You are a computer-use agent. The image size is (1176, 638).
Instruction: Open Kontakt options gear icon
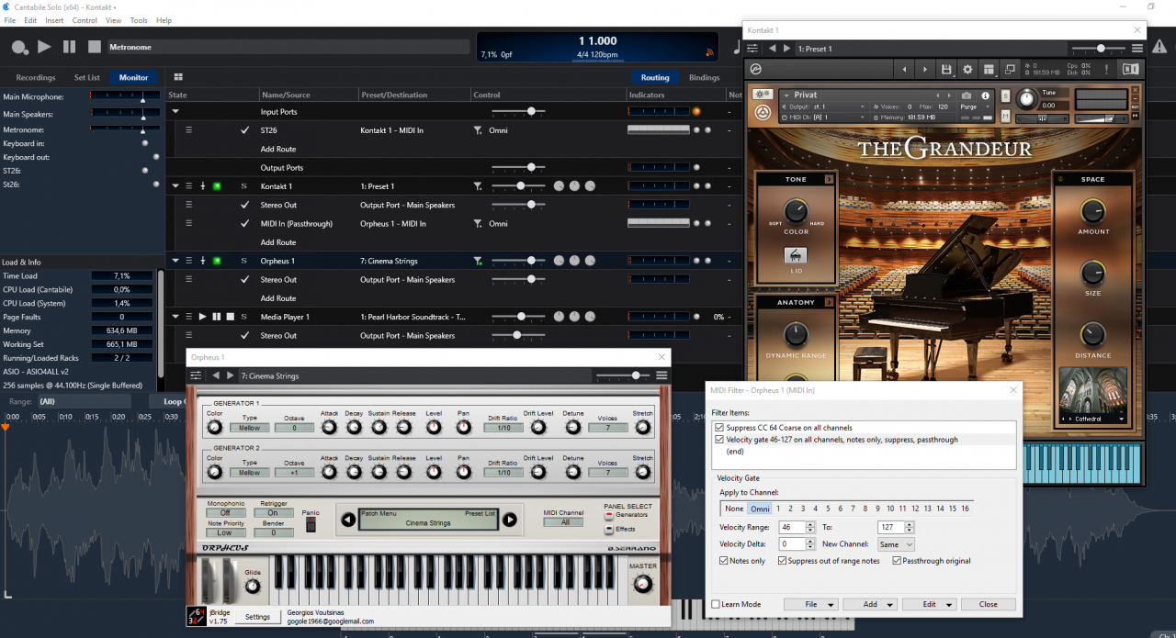[x=967, y=69]
